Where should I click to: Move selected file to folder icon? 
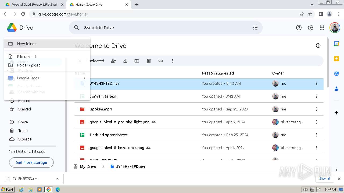pyautogui.click(x=137, y=61)
